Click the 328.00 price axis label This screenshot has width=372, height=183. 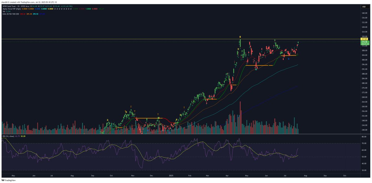click(365, 27)
